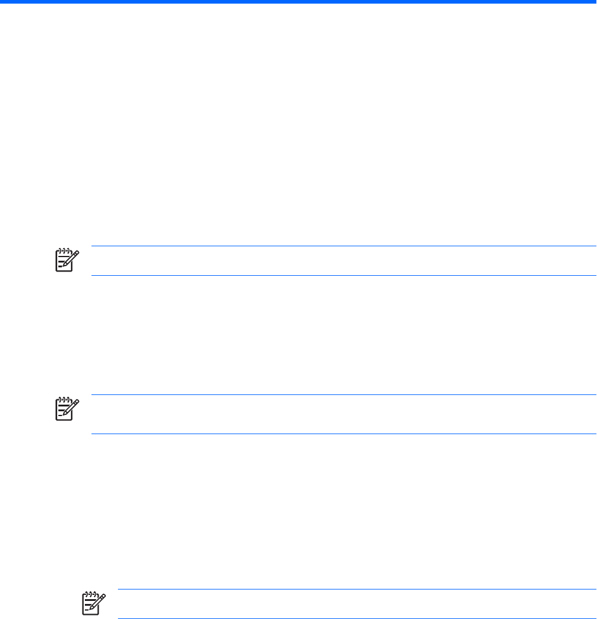Click the pencil on the bottom note icon

tap(98, 602)
